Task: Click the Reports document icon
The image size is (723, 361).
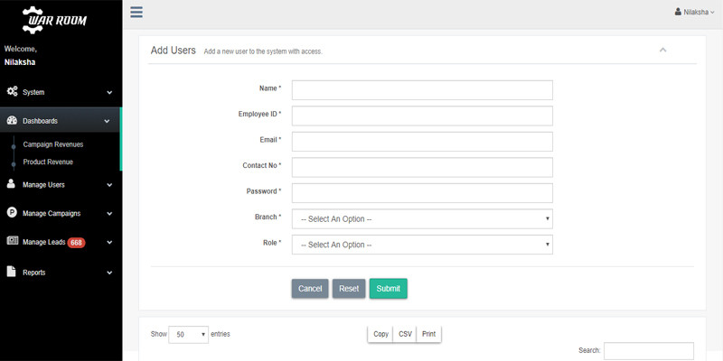Action: [12, 272]
